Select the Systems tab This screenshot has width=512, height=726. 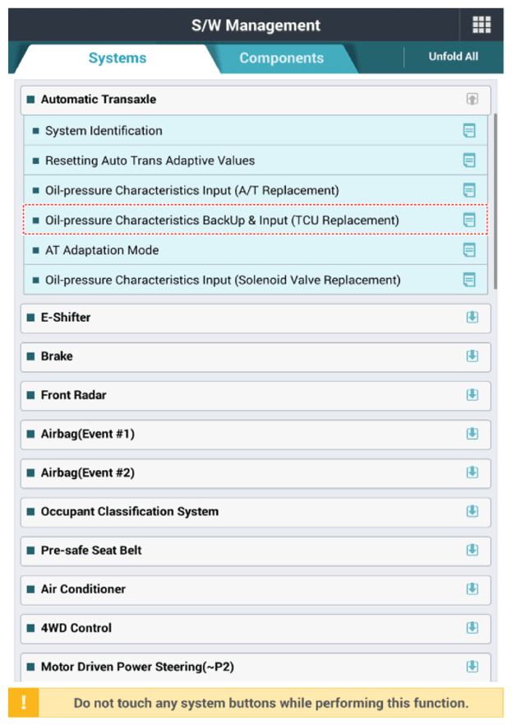tap(118, 58)
